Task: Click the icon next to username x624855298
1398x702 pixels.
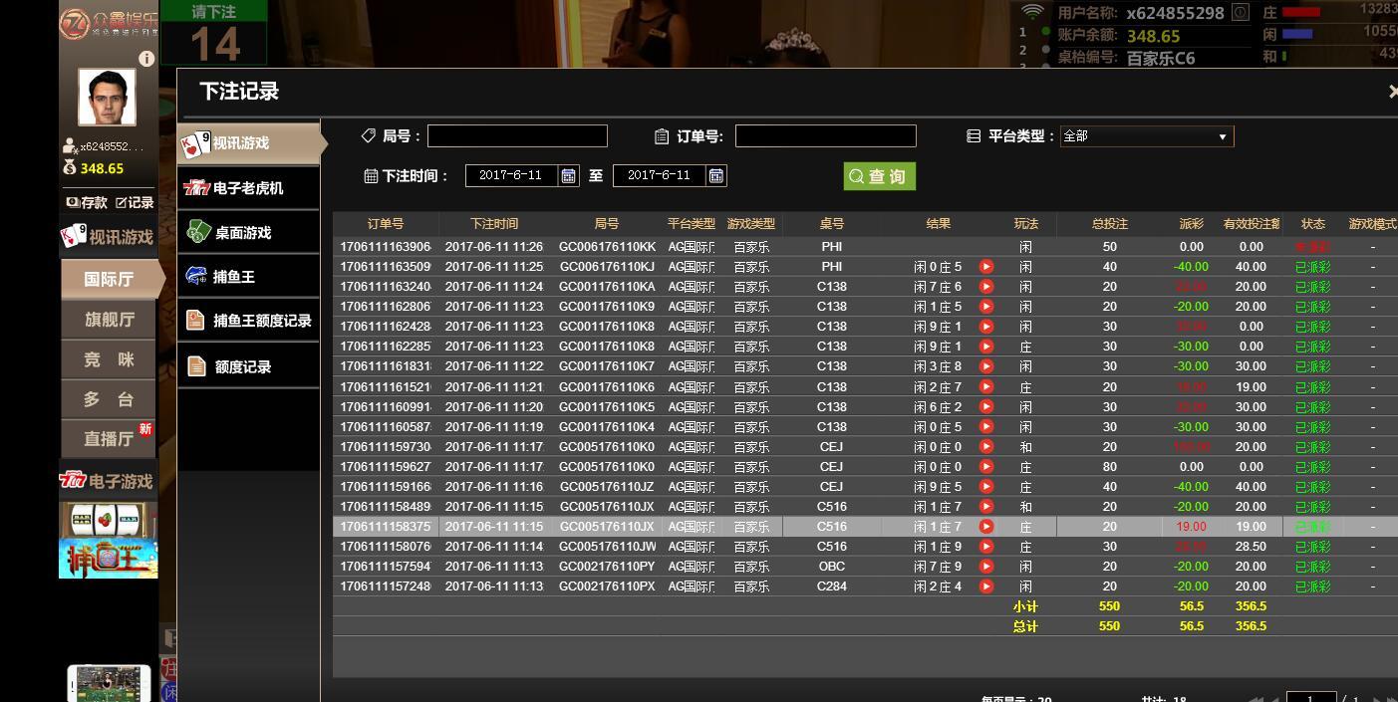Action: [1240, 13]
